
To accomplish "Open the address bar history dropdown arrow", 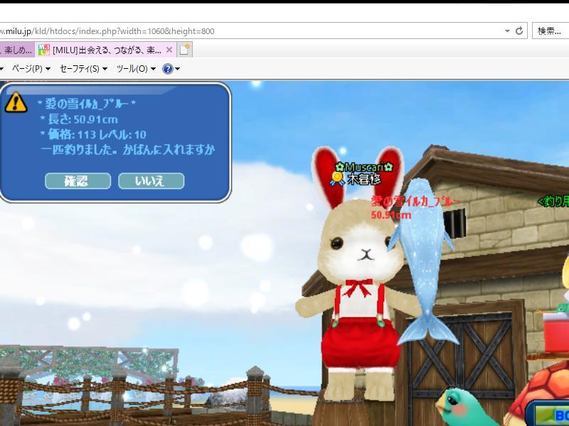I will pos(506,31).
